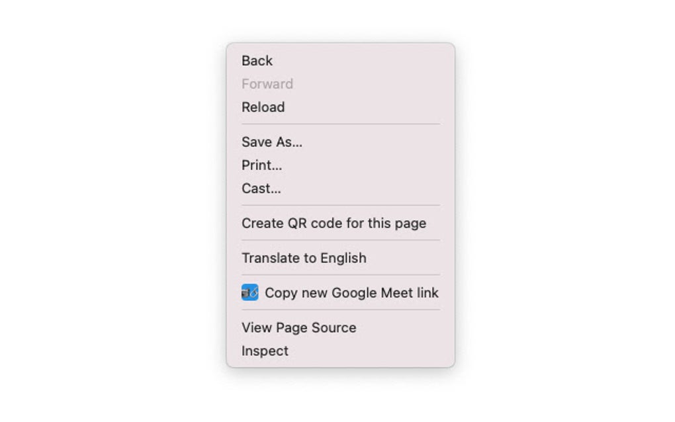675x422 pixels.
Task: Click the Back navigation entry
Action: pyautogui.click(x=257, y=61)
